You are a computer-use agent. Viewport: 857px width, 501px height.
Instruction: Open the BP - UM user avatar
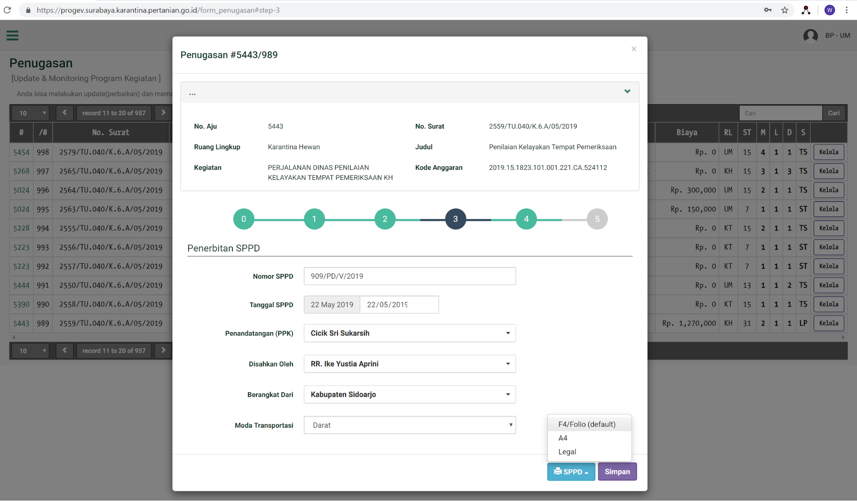tap(810, 36)
